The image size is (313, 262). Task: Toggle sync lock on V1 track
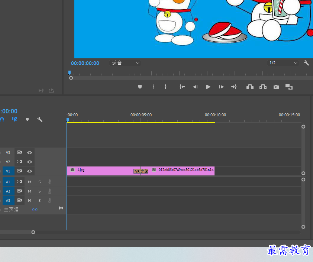coord(20,171)
